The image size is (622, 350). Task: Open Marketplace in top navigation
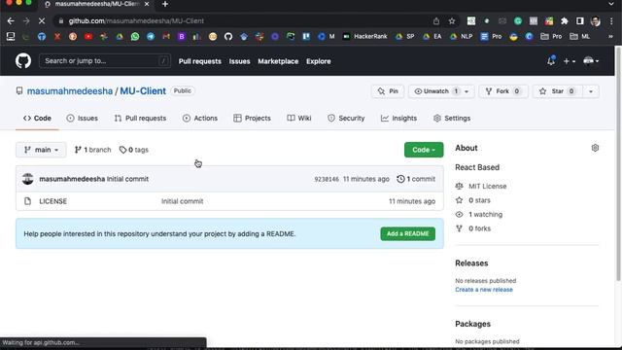[278, 61]
